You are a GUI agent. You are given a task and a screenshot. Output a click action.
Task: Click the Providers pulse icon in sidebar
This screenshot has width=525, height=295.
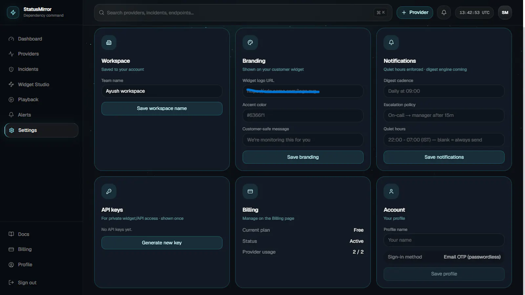[11, 54]
